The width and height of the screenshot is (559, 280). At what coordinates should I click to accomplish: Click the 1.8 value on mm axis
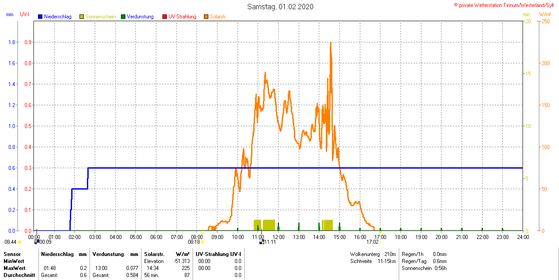12,42
